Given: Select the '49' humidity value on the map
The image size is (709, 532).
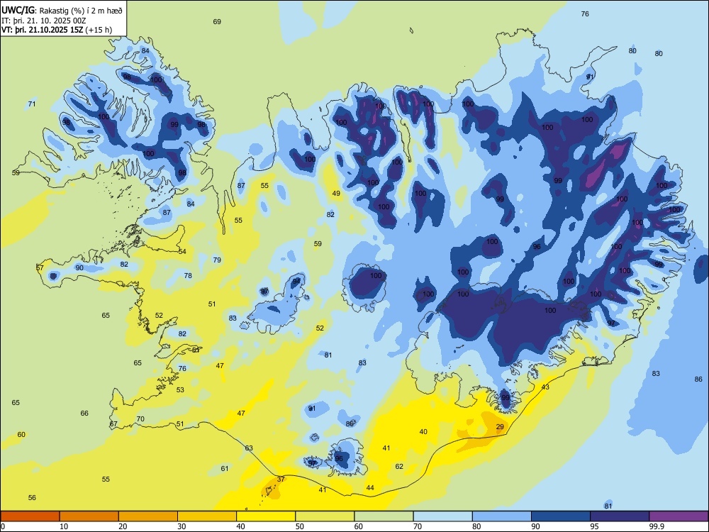Looking at the screenshot, I should pos(336,193).
